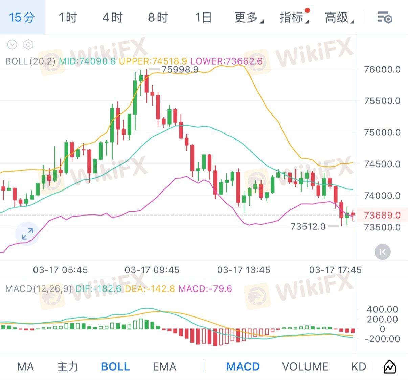Enable the EMA overlay indicator
Image resolution: width=408 pixels, height=380 pixels.
click(x=164, y=366)
